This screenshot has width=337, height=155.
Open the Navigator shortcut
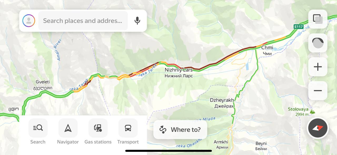coord(68,131)
